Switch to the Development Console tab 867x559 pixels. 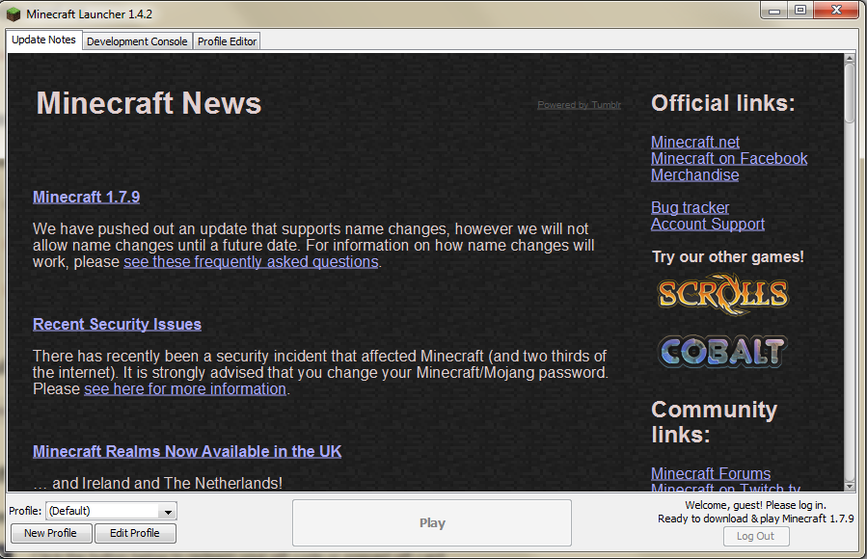(x=137, y=41)
